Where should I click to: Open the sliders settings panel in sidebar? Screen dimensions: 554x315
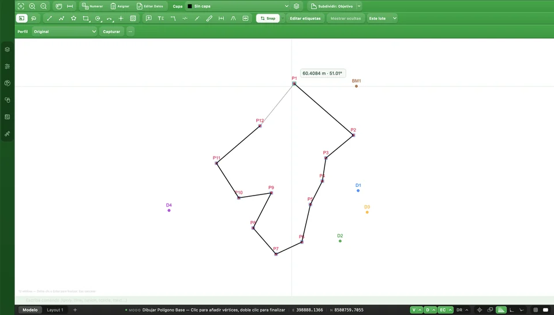point(7,66)
